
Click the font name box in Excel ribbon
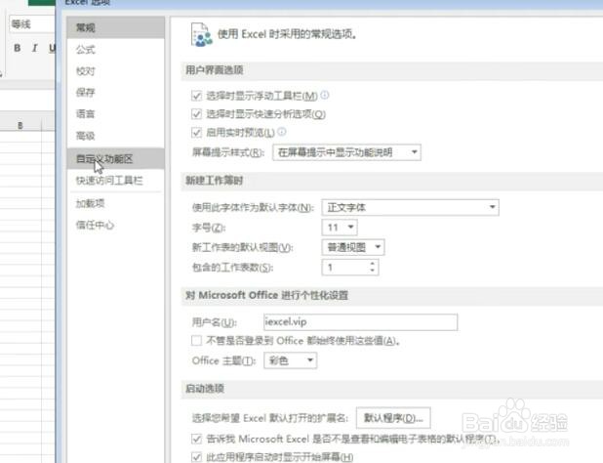click(x=32, y=24)
